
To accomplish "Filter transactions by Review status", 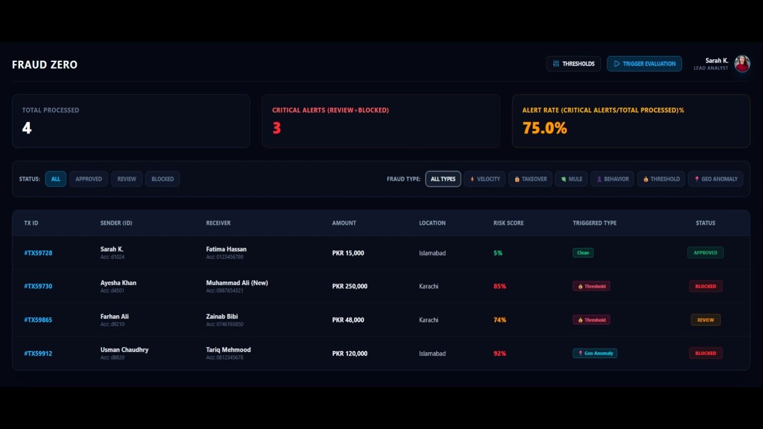I will (x=126, y=179).
